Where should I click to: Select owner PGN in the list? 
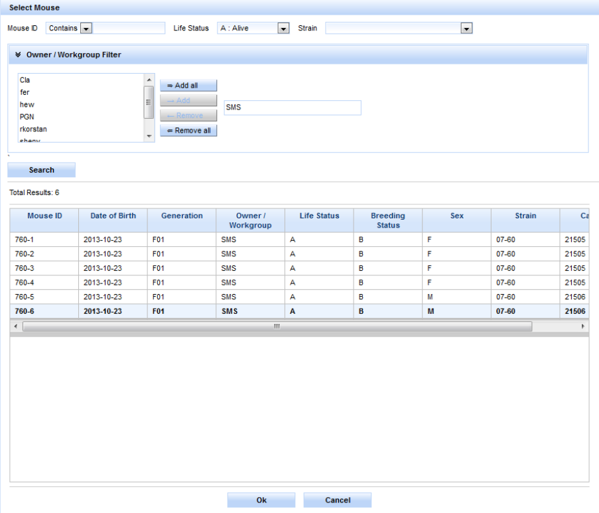coord(81,117)
